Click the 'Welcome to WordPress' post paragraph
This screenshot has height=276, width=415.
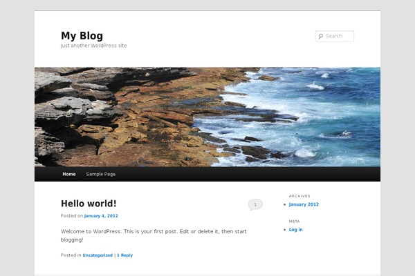click(x=154, y=235)
